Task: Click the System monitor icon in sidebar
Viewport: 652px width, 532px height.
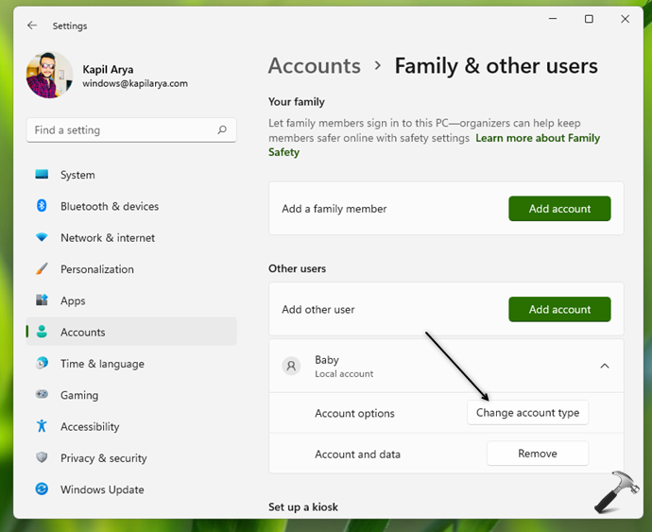Action: (42, 175)
